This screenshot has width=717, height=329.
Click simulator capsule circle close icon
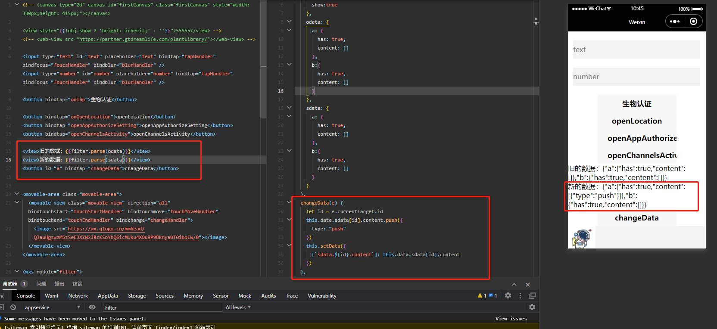click(x=693, y=21)
